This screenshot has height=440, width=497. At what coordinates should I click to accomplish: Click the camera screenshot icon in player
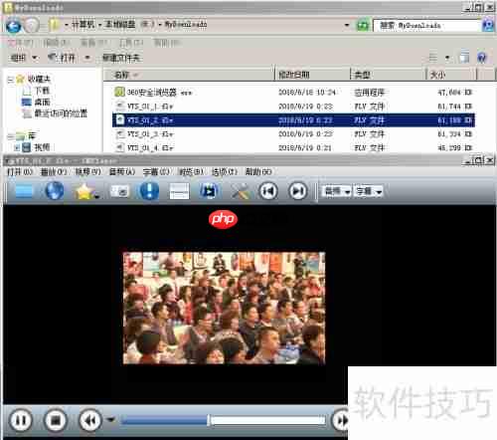coord(119,191)
